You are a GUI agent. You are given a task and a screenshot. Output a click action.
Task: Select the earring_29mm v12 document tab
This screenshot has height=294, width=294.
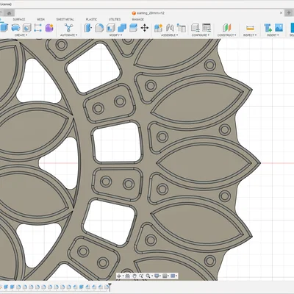click(x=148, y=13)
